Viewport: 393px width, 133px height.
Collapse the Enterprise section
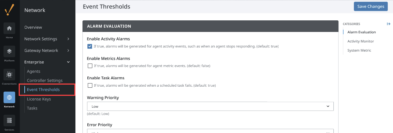pos(68,62)
